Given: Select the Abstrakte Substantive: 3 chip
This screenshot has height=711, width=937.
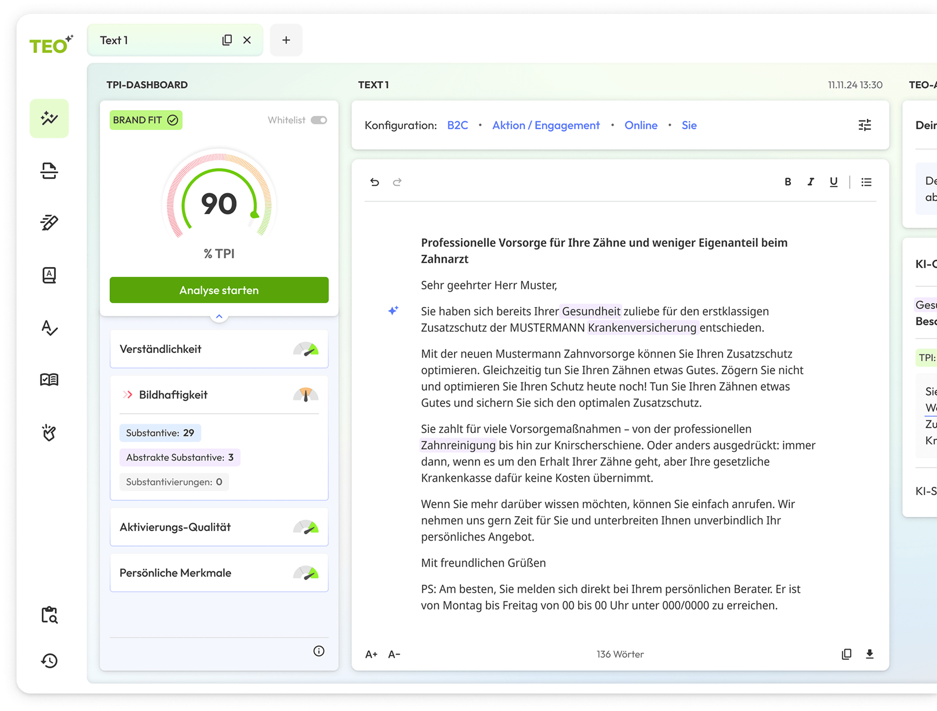Looking at the screenshot, I should tap(180, 457).
